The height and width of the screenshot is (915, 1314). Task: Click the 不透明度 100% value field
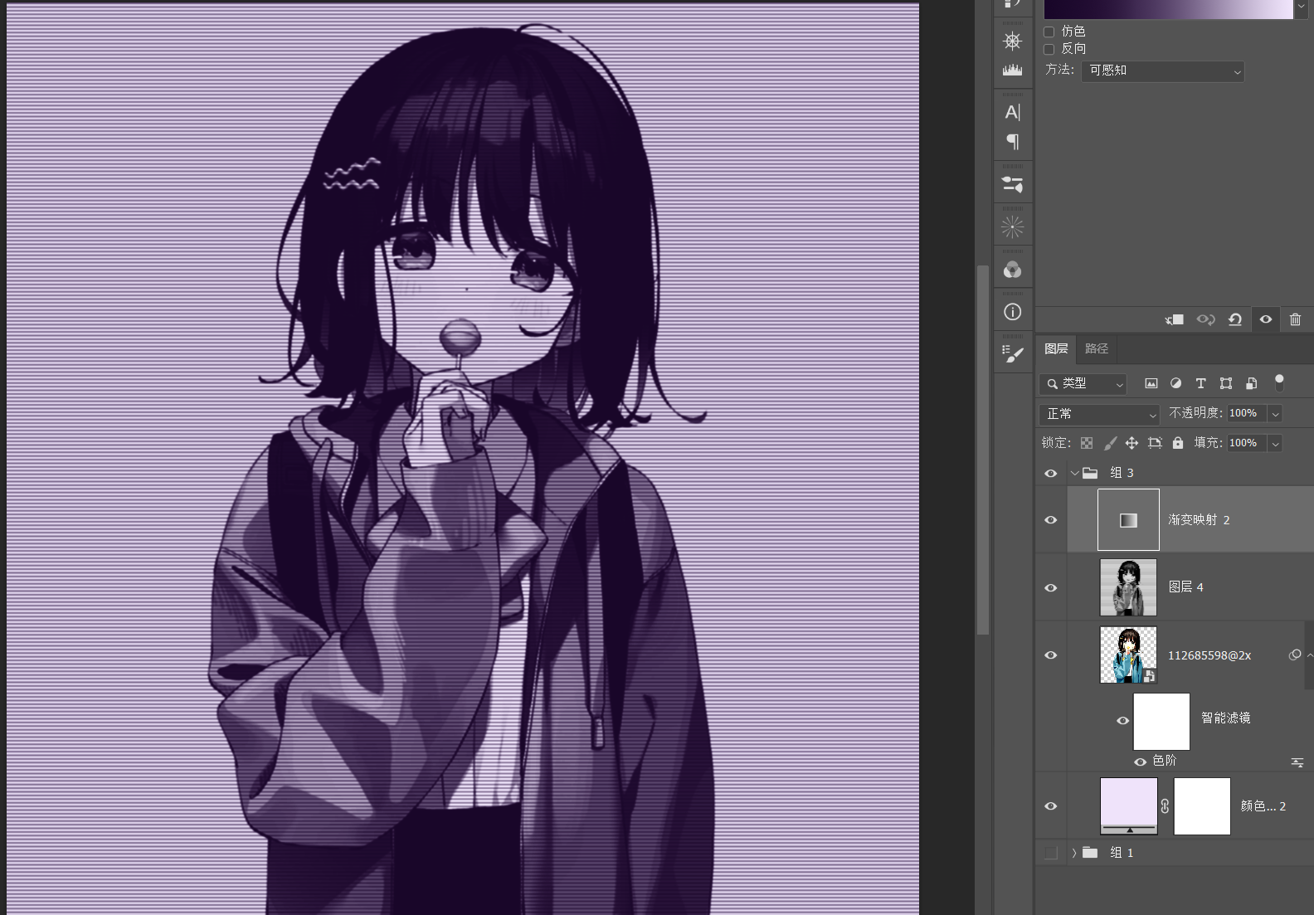(1247, 413)
